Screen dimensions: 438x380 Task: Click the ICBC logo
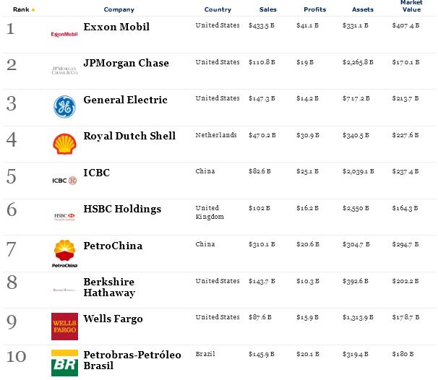pyautogui.click(x=64, y=180)
